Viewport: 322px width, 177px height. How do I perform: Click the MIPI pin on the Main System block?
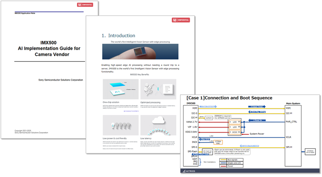(288, 108)
